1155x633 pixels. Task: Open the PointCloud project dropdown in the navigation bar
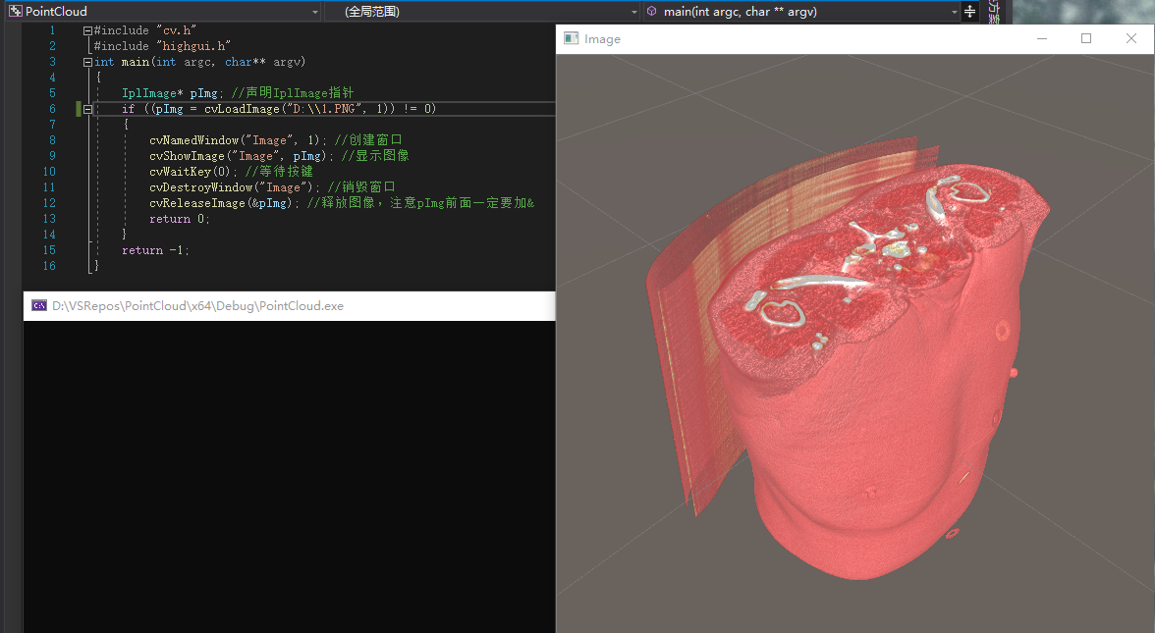coord(314,11)
